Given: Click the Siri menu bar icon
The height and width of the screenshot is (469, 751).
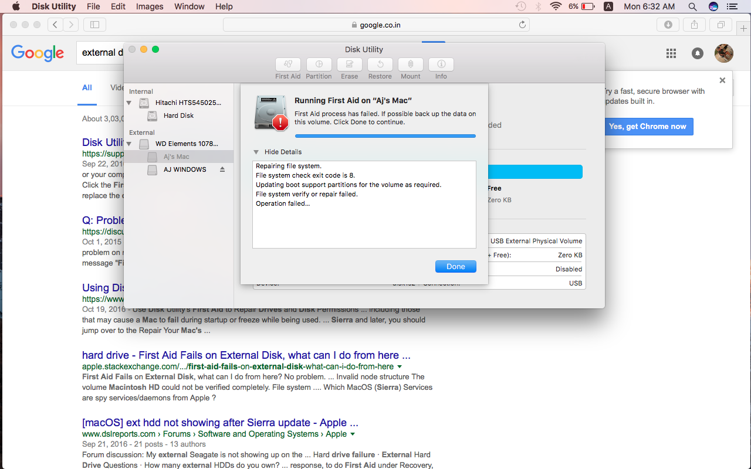Looking at the screenshot, I should pos(713,6).
